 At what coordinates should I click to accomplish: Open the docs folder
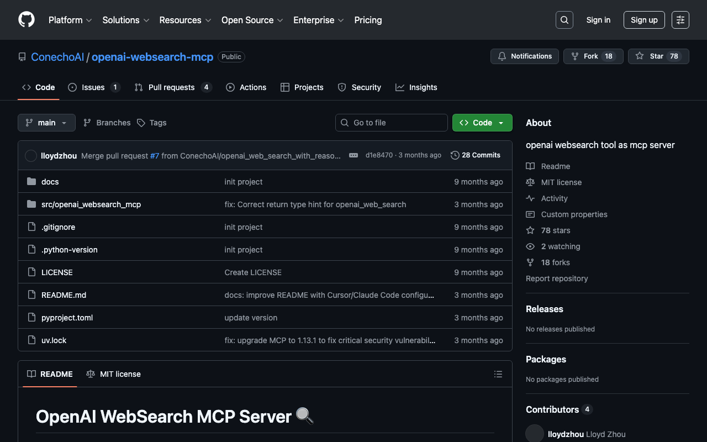[x=50, y=182]
